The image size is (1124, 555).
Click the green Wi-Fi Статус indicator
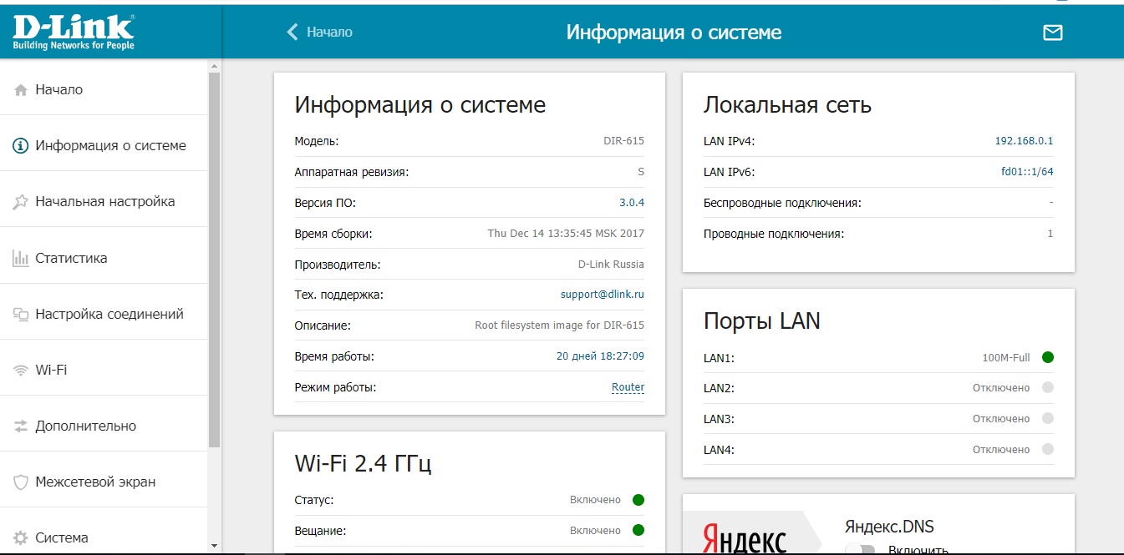(x=638, y=500)
